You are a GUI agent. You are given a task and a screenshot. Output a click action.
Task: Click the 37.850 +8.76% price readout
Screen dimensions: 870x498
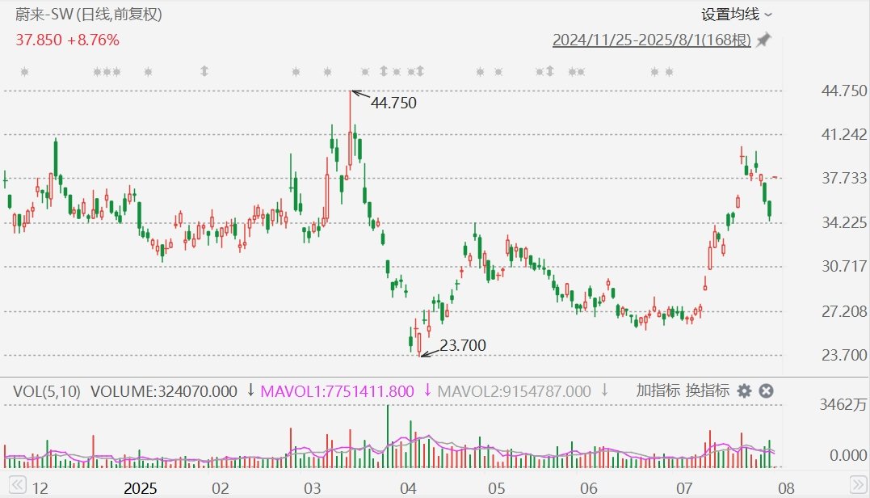67,40
